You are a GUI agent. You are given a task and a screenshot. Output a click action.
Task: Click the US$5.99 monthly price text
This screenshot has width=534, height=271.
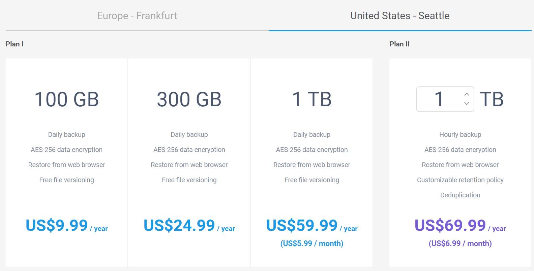pos(311,243)
